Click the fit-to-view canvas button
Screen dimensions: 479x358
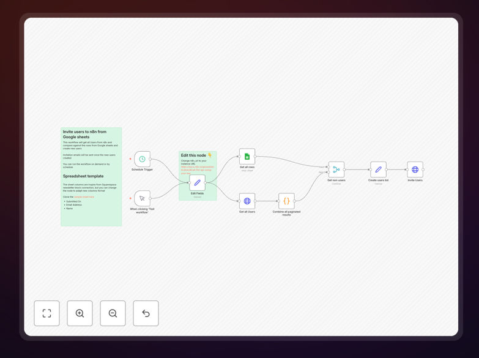click(46, 313)
